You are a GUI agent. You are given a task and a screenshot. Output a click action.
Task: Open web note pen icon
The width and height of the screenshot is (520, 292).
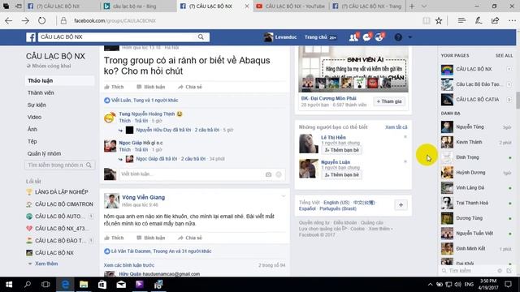click(x=479, y=20)
